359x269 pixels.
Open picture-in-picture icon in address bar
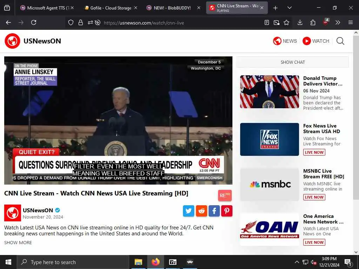pyautogui.click(x=276, y=22)
